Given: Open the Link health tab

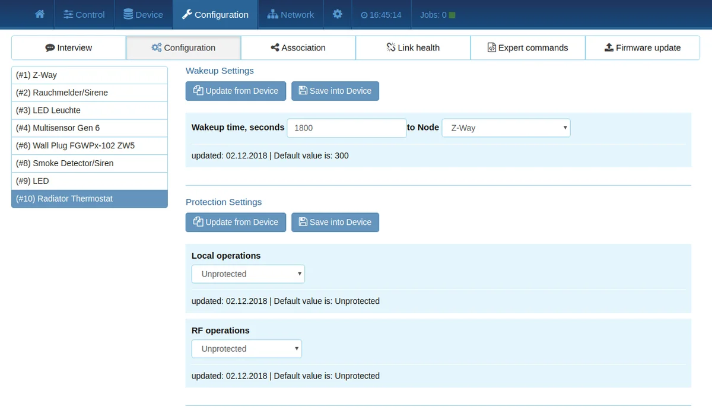Looking at the screenshot, I should [x=413, y=48].
